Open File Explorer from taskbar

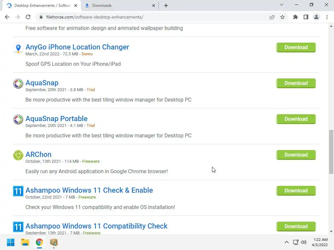tap(25, 242)
